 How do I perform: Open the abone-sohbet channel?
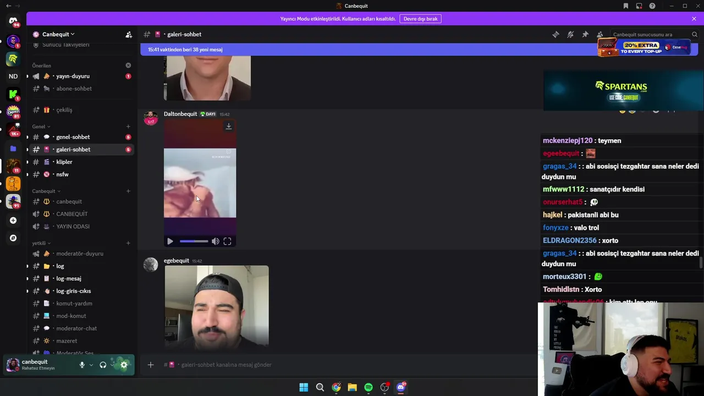[x=81, y=89]
